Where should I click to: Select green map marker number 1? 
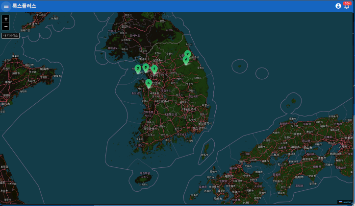coord(154,69)
